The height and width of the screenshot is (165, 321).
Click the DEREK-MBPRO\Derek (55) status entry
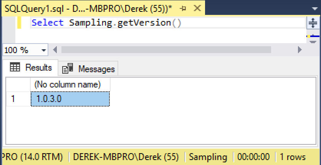(126, 157)
